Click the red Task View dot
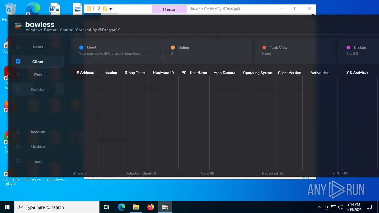This screenshot has width=379, height=213. click(264, 47)
